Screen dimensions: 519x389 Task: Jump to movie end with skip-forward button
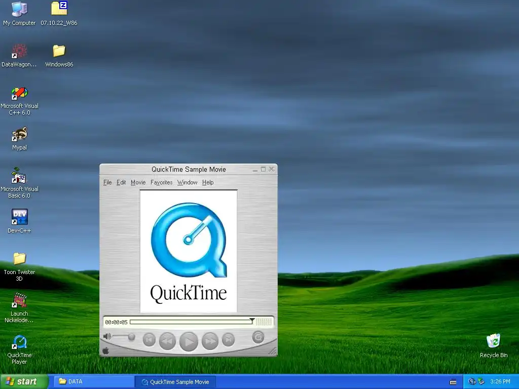coord(229,340)
